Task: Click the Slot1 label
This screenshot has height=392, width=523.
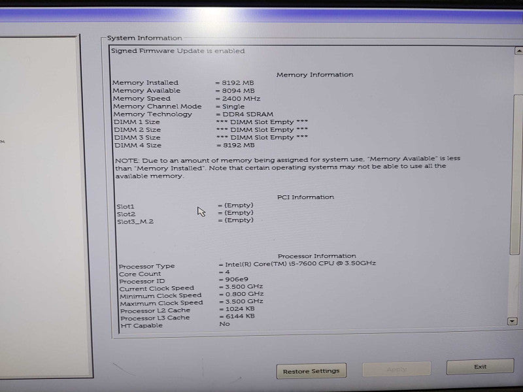Action: click(x=126, y=206)
